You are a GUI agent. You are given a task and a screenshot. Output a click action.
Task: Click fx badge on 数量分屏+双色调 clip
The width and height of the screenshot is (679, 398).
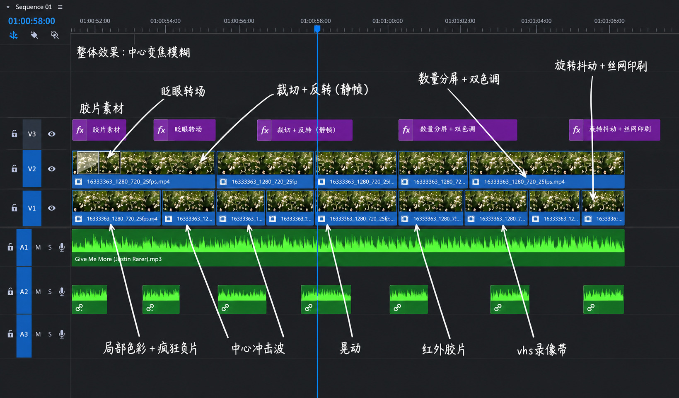406,130
